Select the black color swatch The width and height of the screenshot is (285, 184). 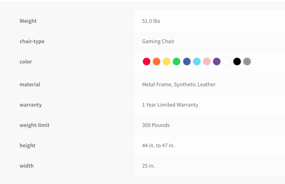[237, 62]
